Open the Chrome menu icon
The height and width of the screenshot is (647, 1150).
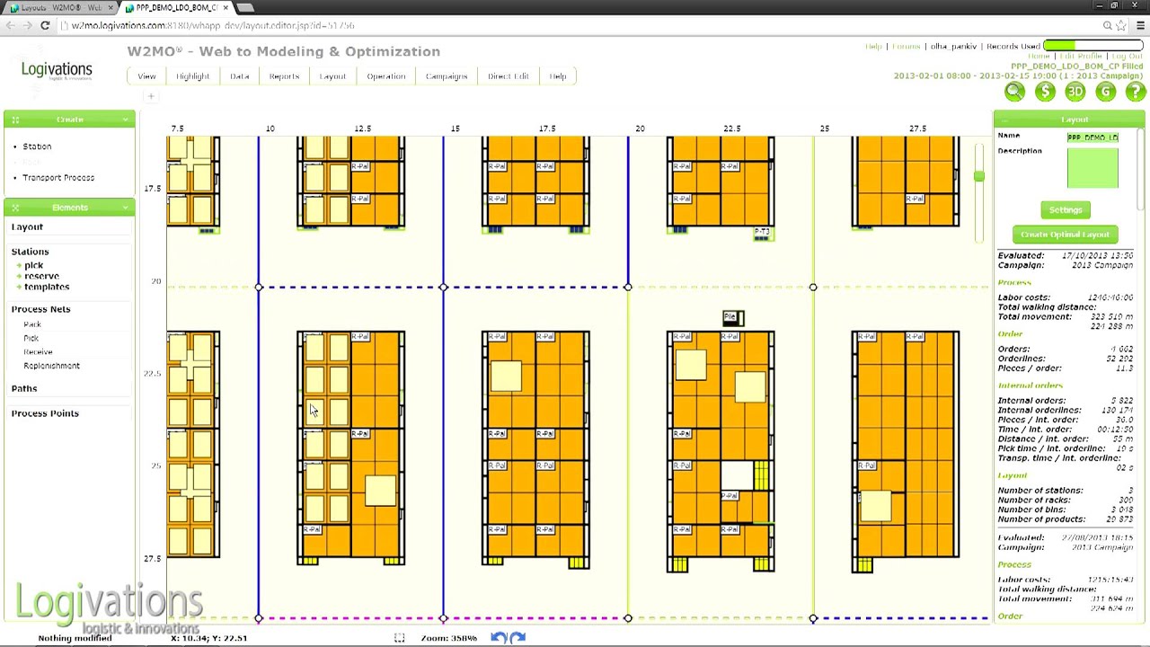[1140, 26]
